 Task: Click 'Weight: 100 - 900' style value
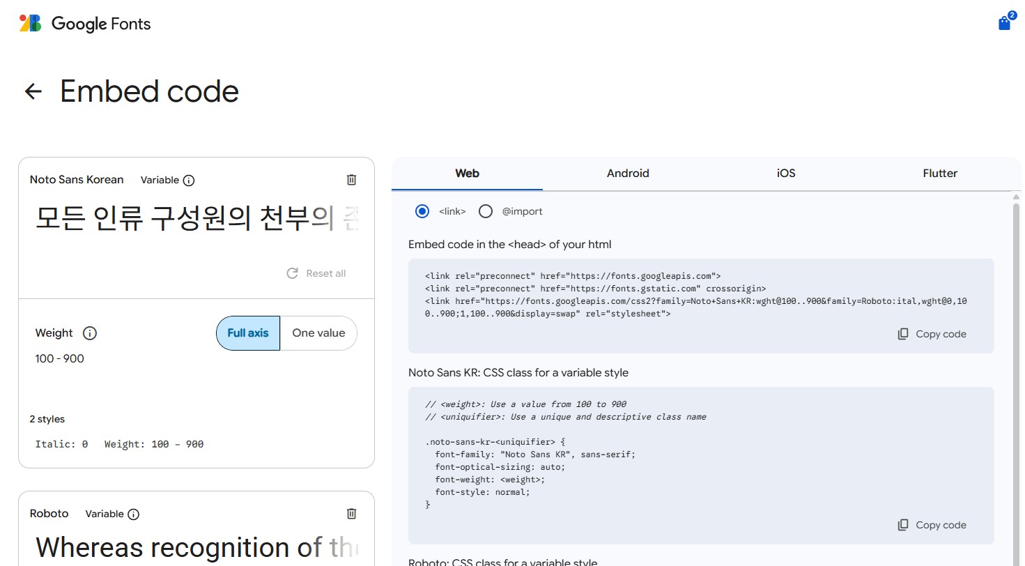(154, 444)
